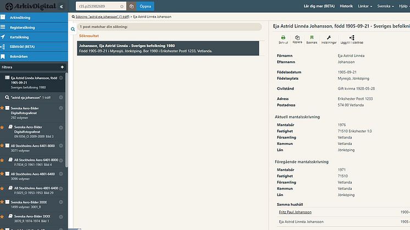Select the Johansson, Eja Astrid Linnéa result
Viewport: 410px width, 230px height.
[168, 48]
